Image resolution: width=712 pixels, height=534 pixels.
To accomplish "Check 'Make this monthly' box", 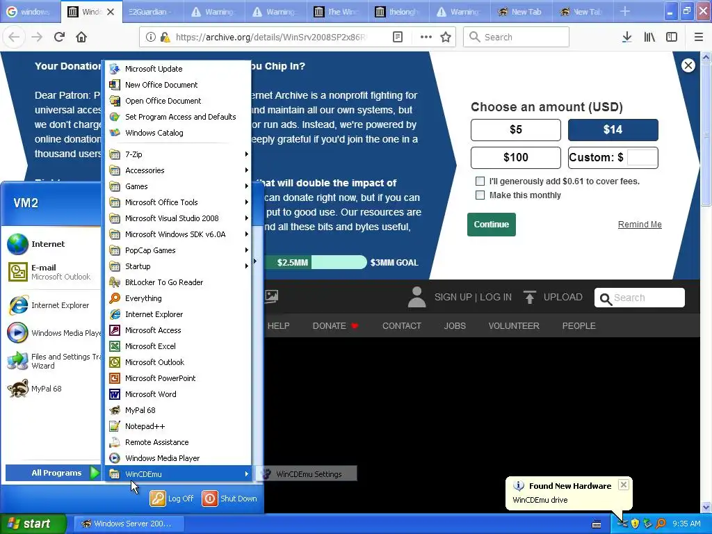I will pos(480,195).
